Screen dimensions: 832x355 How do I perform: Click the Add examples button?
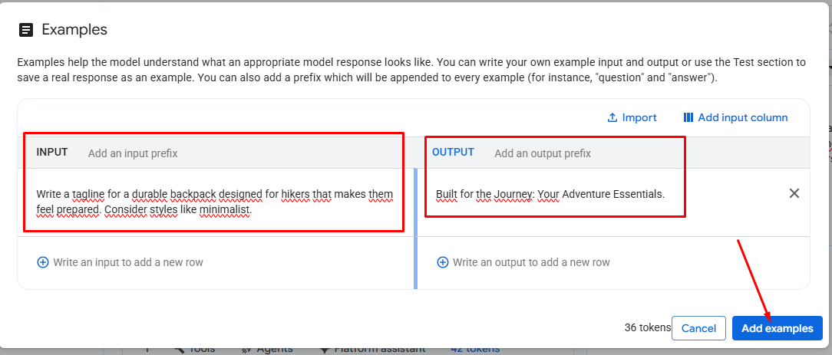pos(777,328)
